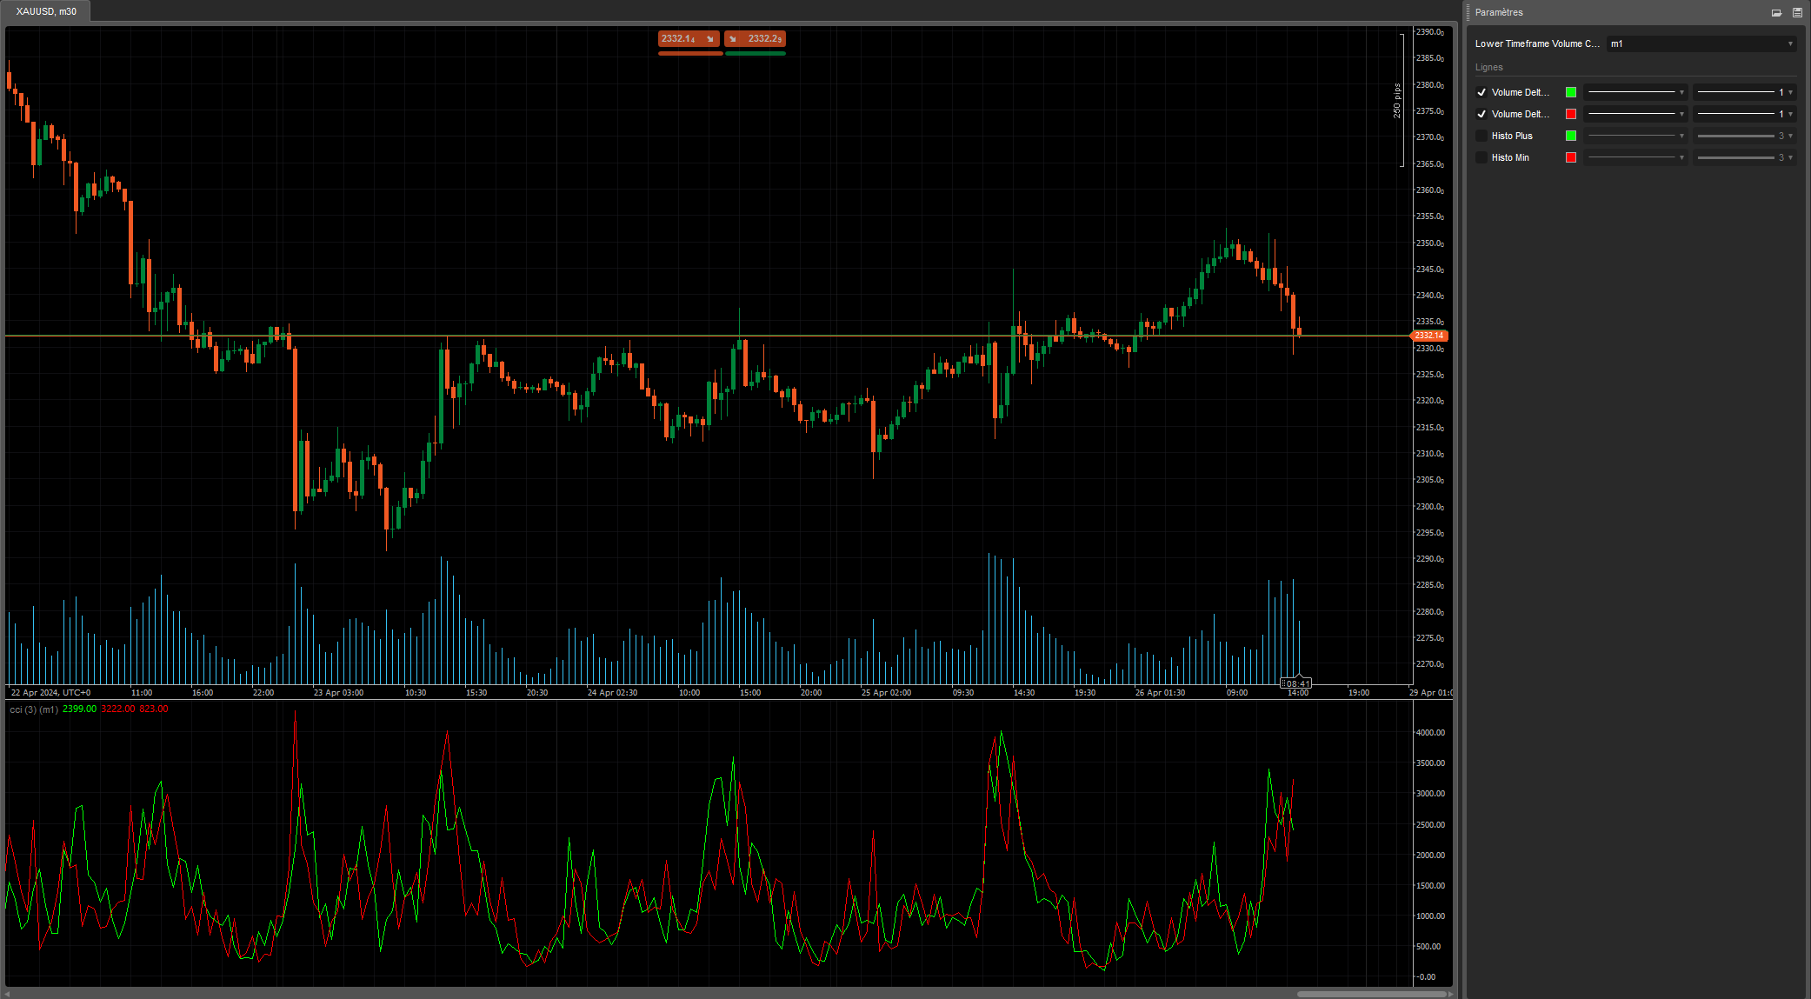Image resolution: width=1811 pixels, height=999 pixels.
Task: Enable the Histo Plus checkbox
Action: 1481,136
